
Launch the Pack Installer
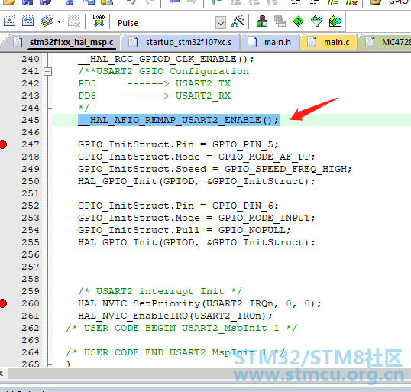click(335, 21)
